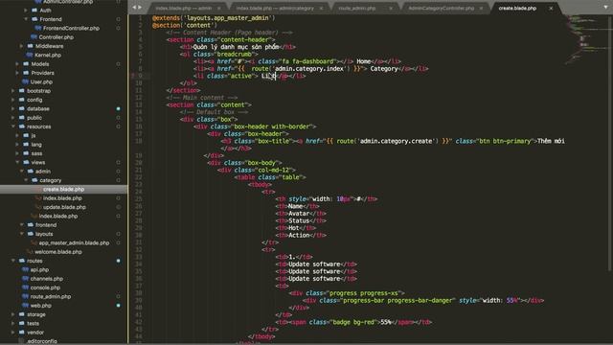Click the blade icon beside update.blade.php
The width and height of the screenshot is (613, 345).
pos(38,207)
